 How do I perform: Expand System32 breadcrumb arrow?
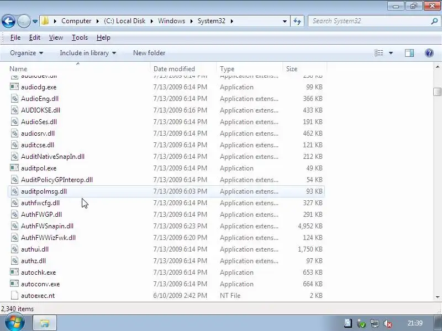(x=231, y=21)
